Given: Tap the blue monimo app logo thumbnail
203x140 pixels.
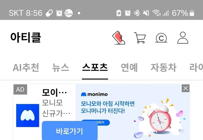Looking at the screenshot, I should 28,115.
